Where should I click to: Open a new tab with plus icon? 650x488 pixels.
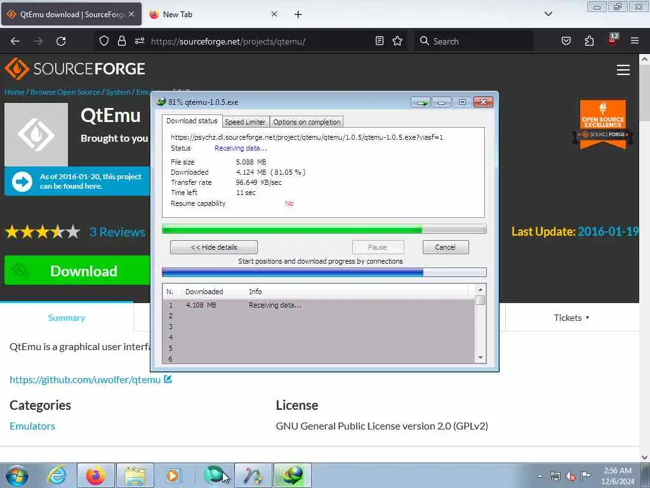pyautogui.click(x=298, y=15)
